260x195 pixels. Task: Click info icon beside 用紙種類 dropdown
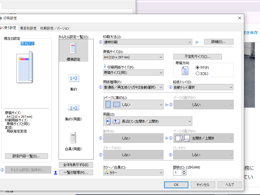101,87
